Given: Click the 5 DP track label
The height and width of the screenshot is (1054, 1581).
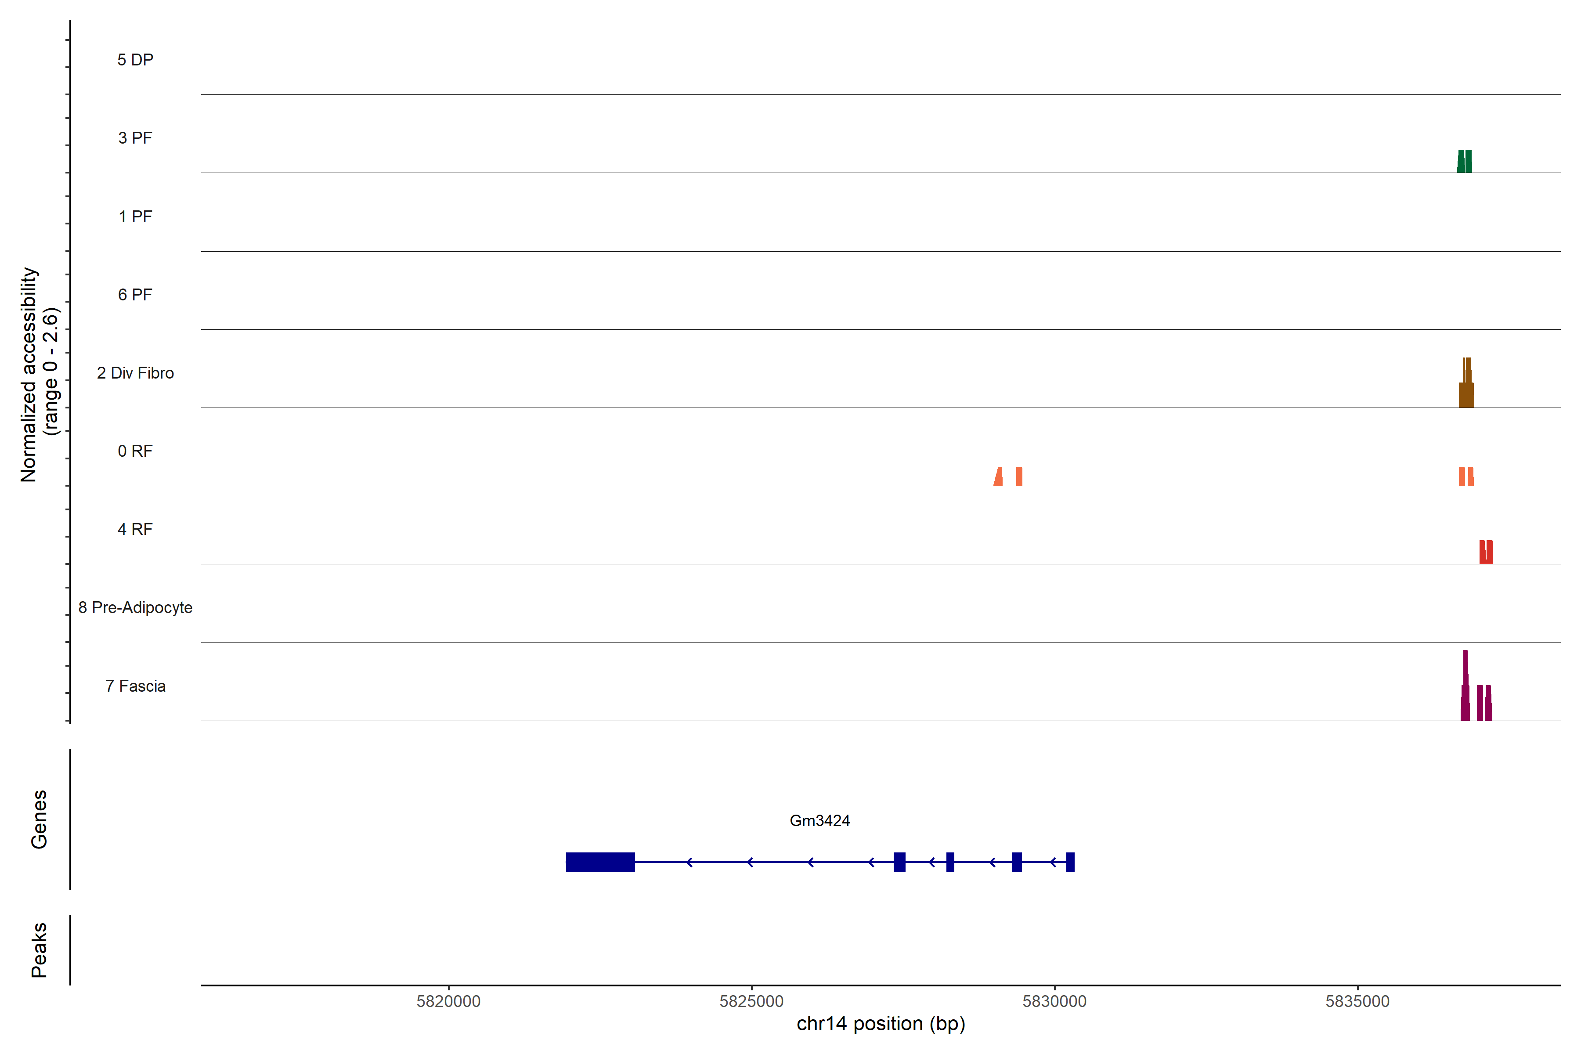Looking at the screenshot, I should [135, 60].
